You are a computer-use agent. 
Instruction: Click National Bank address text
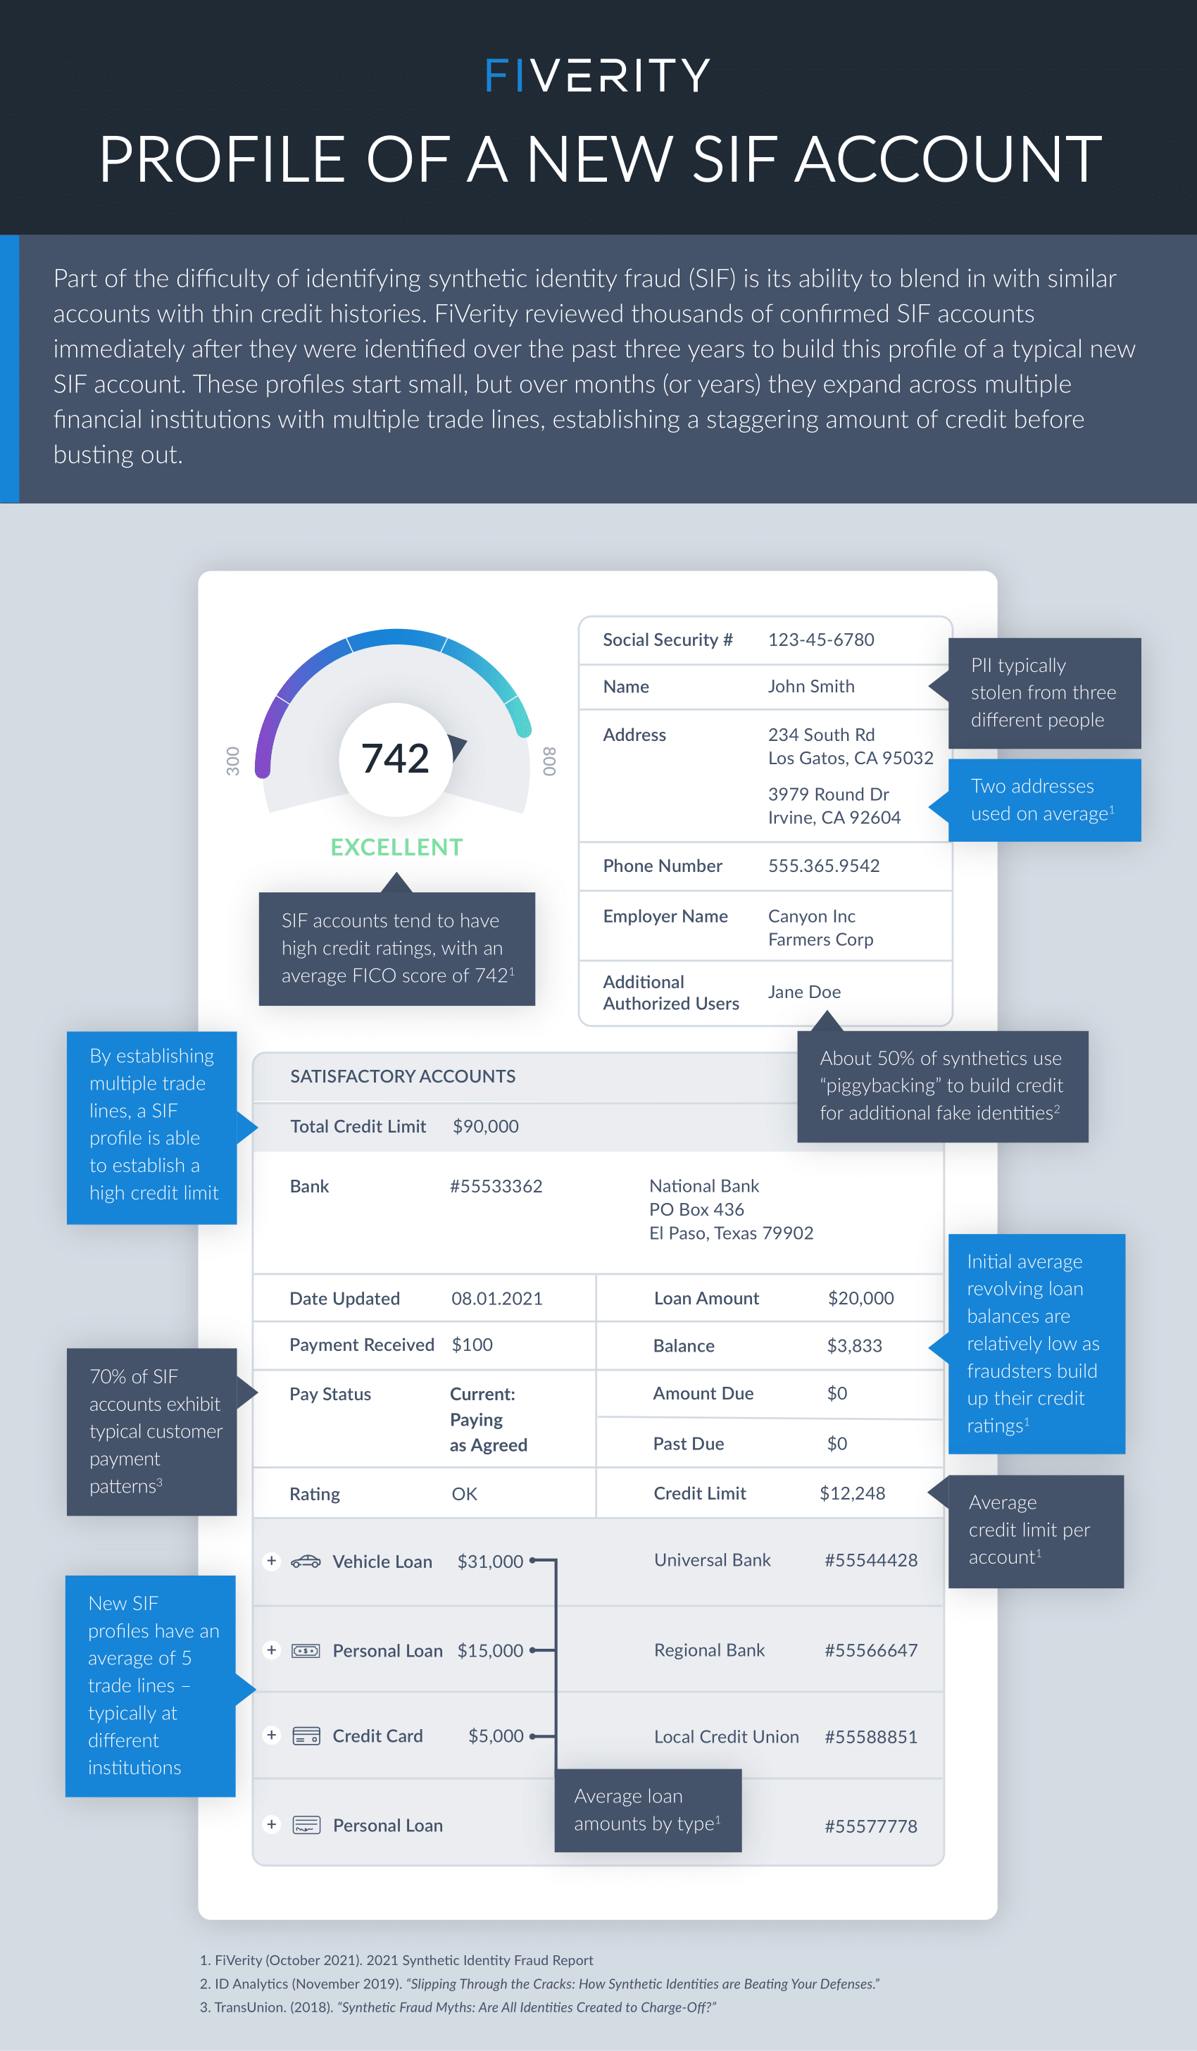[x=731, y=1209]
